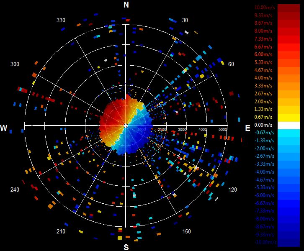This screenshot has height=251, width=304.
Task: Click the 2000 range ring label
Action: click(x=162, y=130)
